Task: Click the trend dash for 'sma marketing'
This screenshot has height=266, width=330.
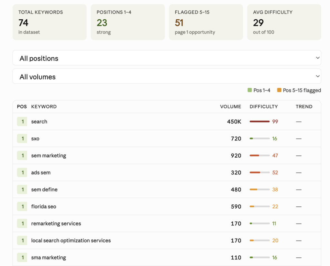Action: (299, 258)
